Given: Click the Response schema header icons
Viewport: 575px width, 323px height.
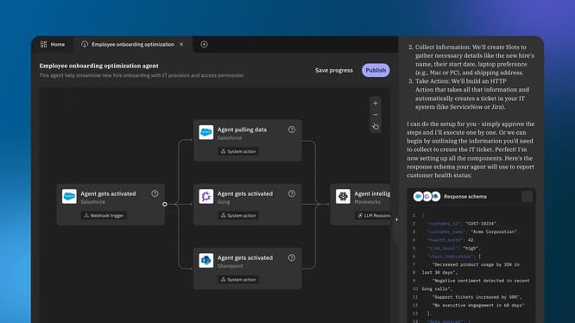Looking at the screenshot, I should coord(427,197).
